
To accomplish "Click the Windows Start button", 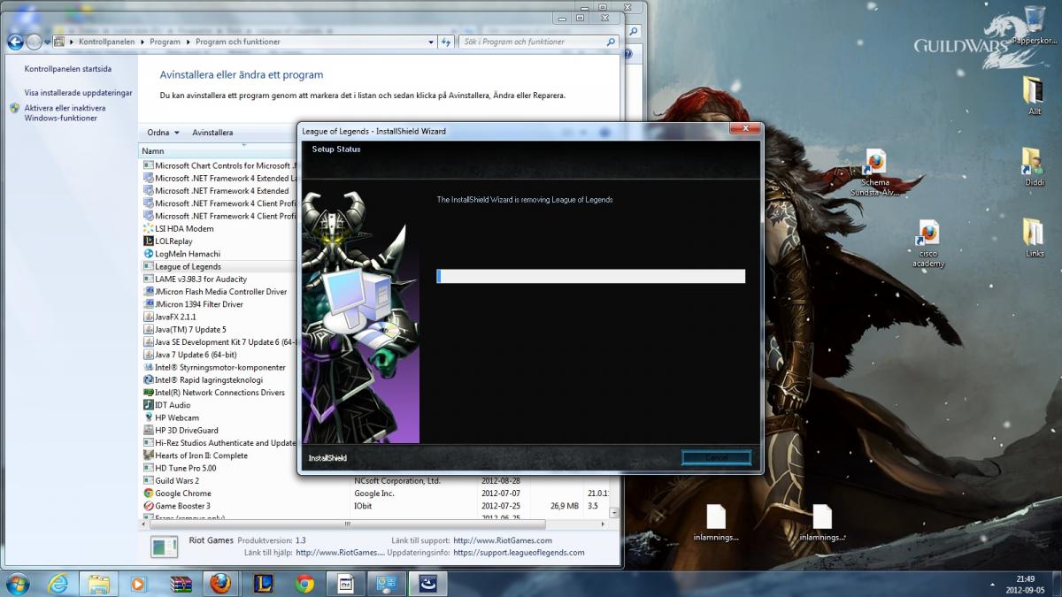I will pyautogui.click(x=17, y=584).
